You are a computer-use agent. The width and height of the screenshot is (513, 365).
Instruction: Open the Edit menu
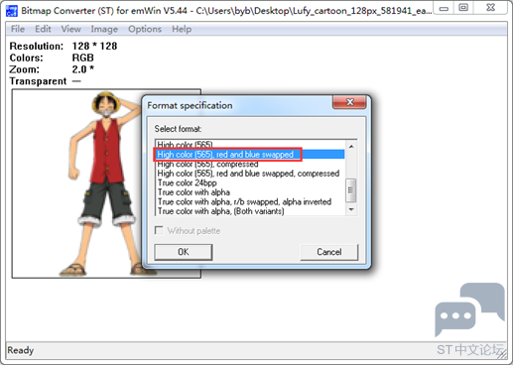[x=43, y=29]
